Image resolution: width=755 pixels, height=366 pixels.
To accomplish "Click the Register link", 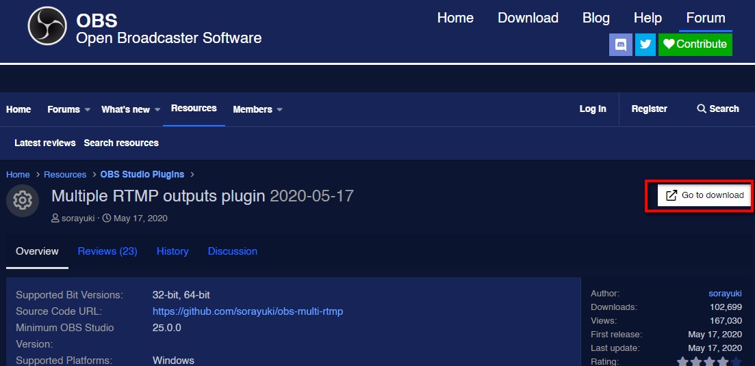I will tap(649, 109).
